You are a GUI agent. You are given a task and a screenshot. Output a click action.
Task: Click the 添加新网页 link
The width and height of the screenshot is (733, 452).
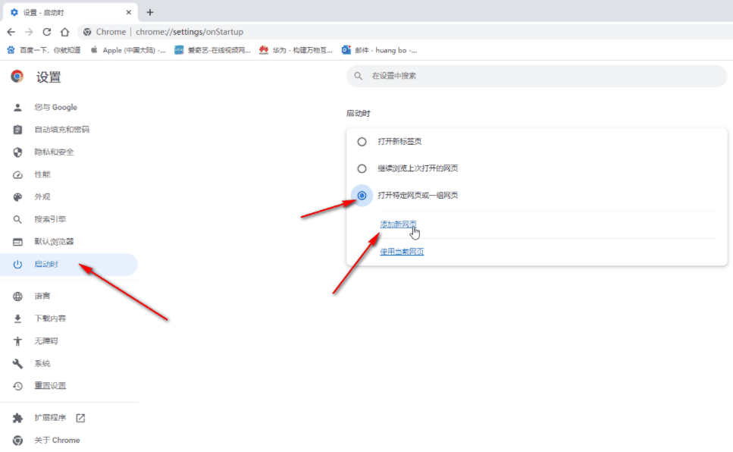(x=398, y=224)
